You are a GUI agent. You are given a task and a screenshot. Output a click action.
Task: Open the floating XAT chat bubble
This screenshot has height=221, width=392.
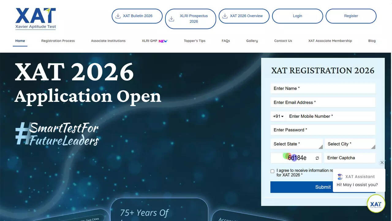(x=376, y=204)
